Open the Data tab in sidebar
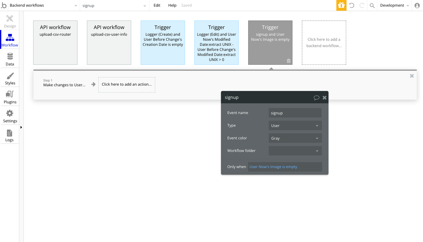423x242 pixels. pos(10,59)
